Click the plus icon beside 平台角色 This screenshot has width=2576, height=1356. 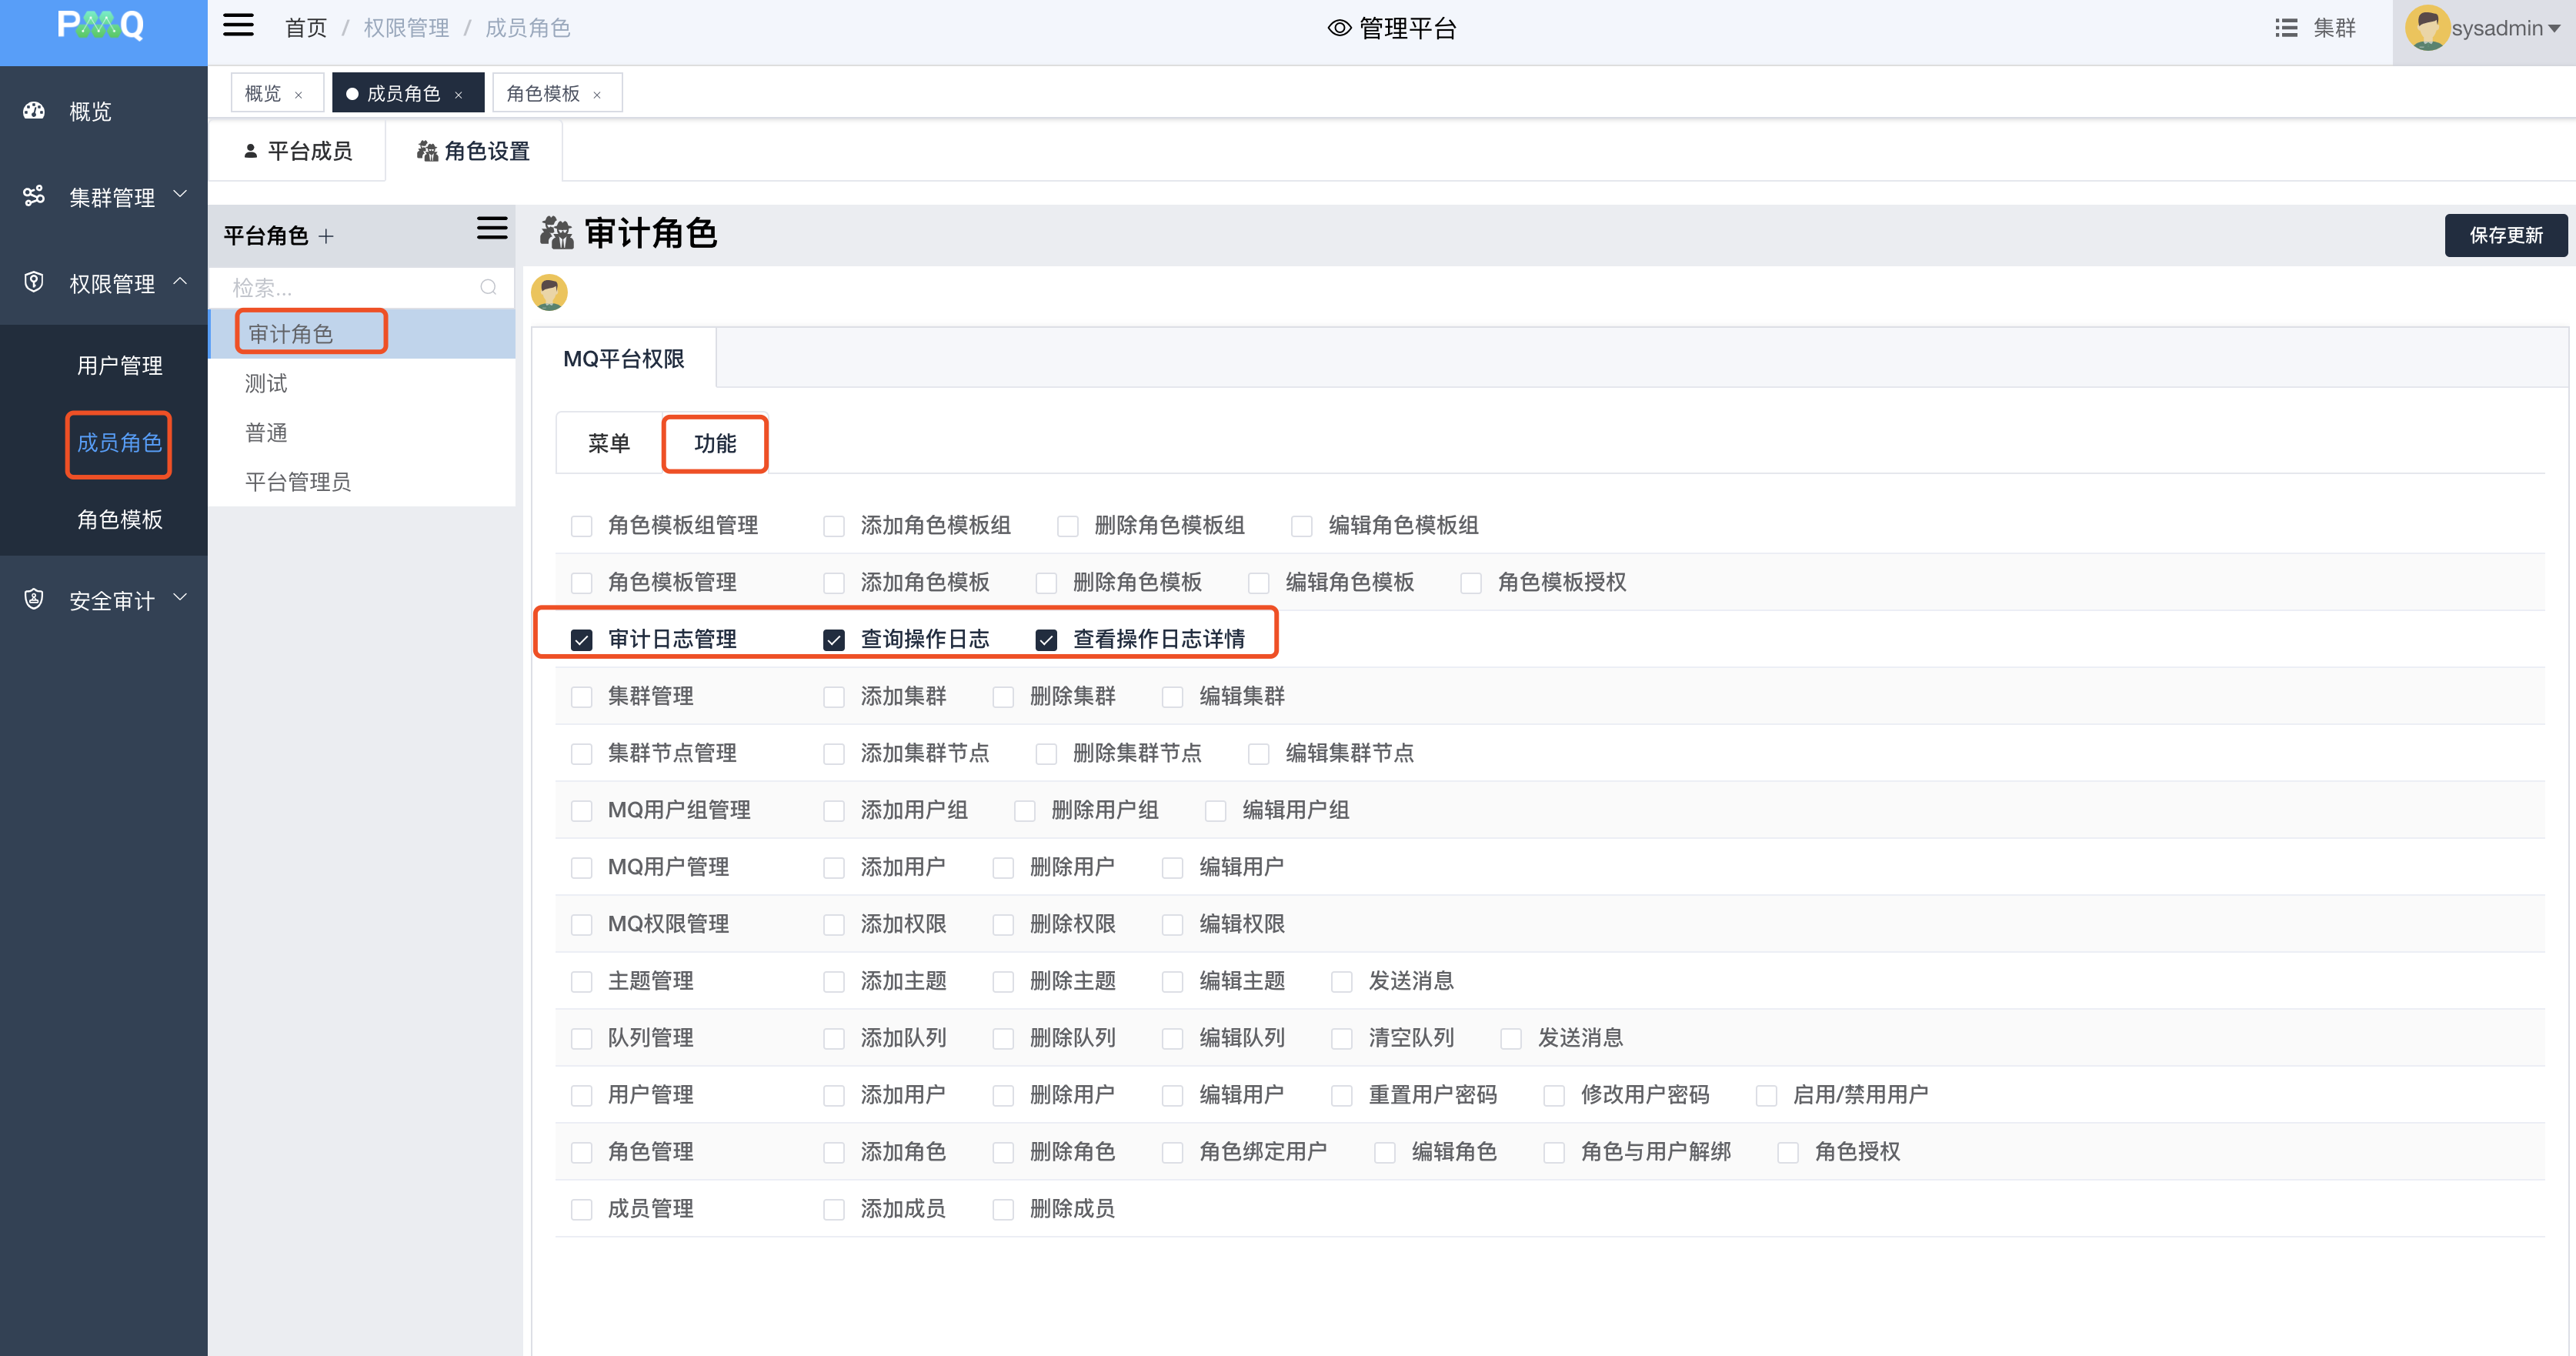pos(326,236)
